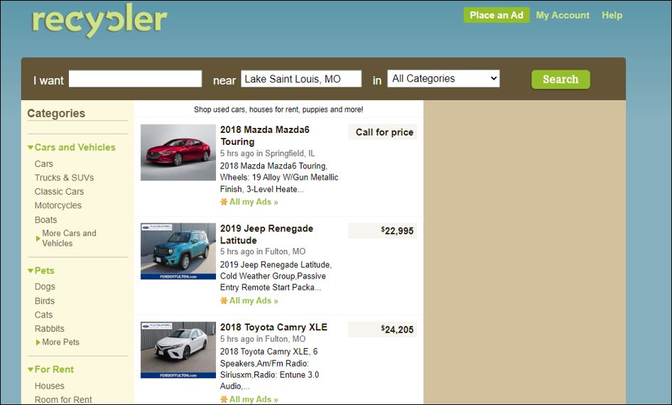
Task: Click the Place an Ad button
Action: coord(497,16)
